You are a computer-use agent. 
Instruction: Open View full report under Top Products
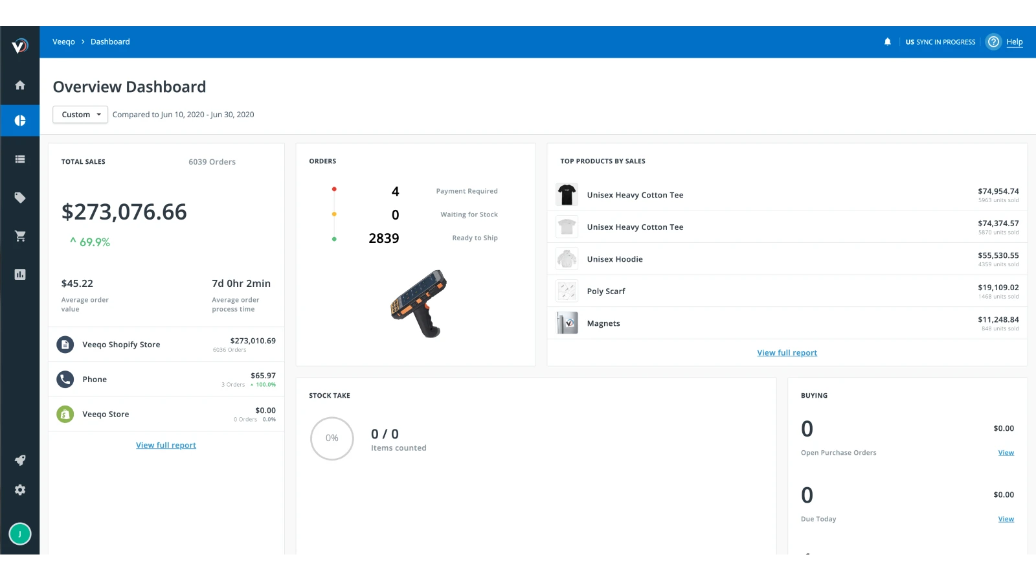(787, 353)
